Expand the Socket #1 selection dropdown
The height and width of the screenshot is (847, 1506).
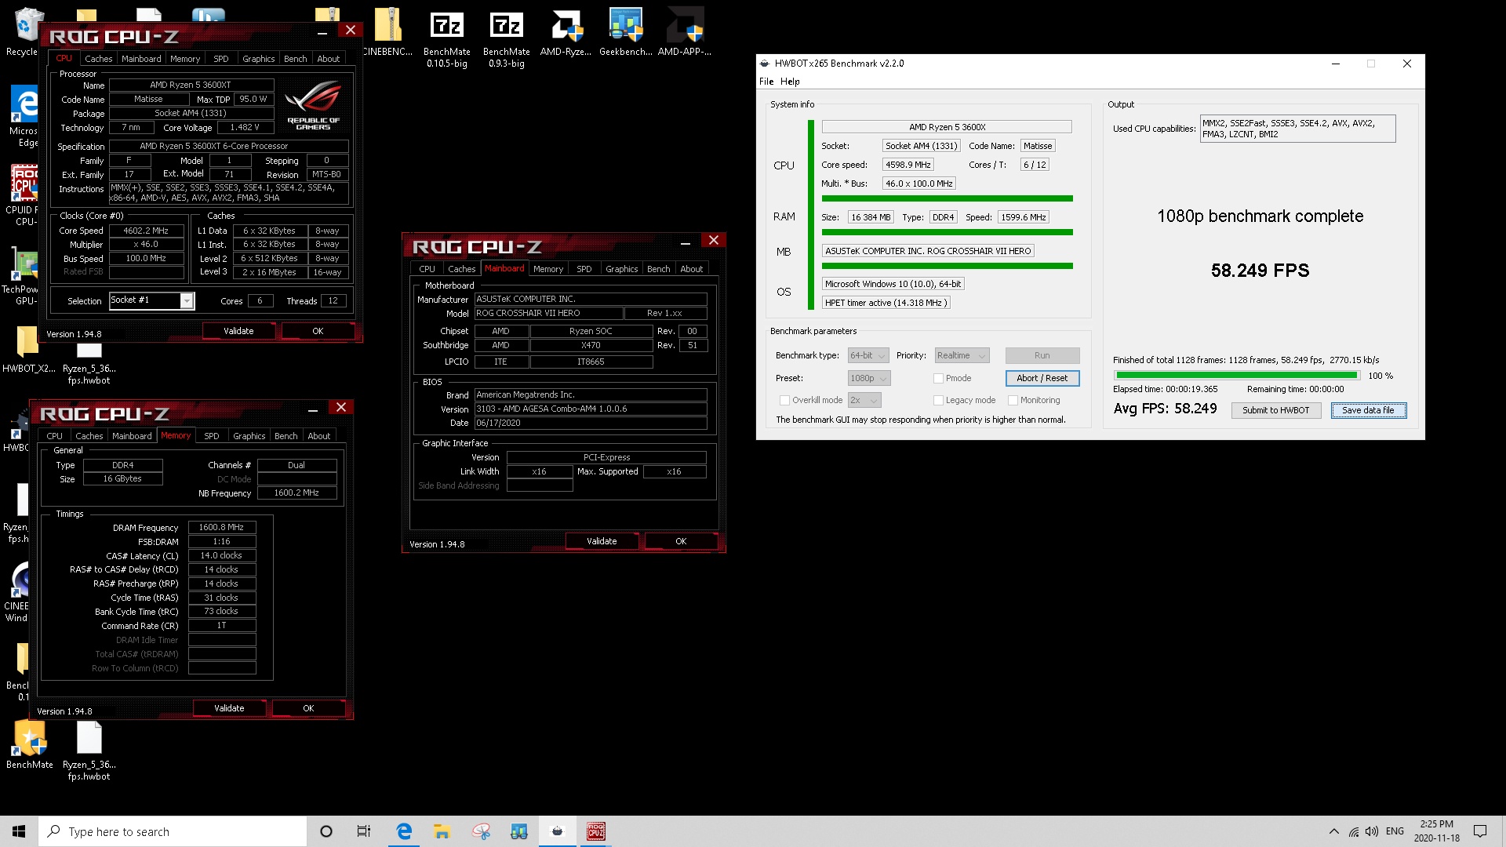(x=187, y=300)
